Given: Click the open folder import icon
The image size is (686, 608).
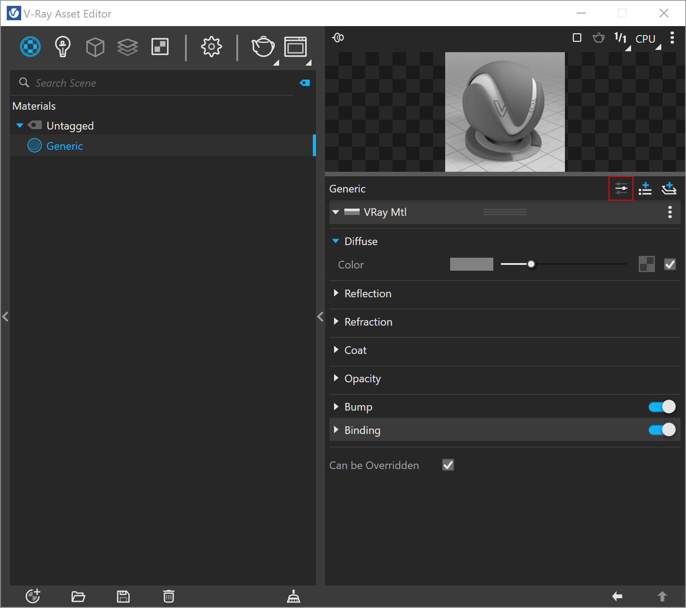Looking at the screenshot, I should [78, 597].
